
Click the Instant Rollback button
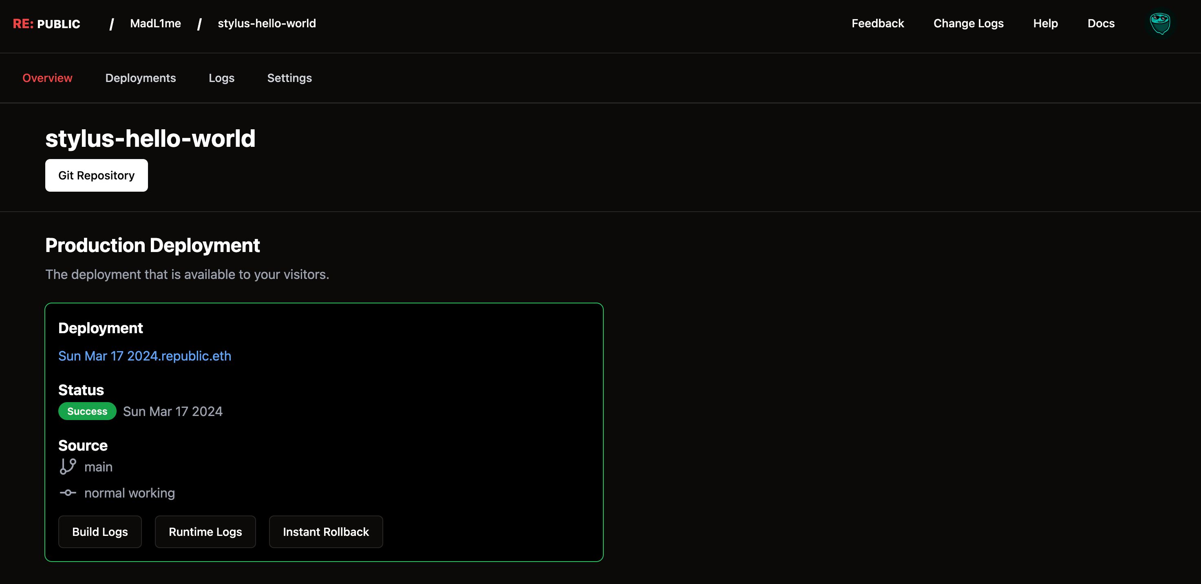[326, 532]
